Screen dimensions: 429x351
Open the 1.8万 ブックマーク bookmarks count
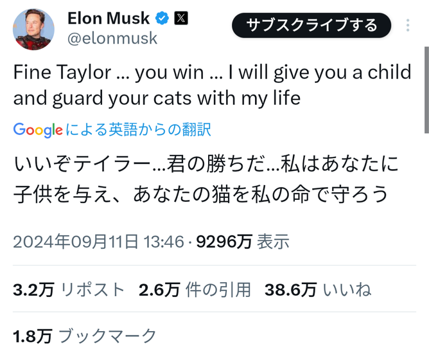pos(84,335)
